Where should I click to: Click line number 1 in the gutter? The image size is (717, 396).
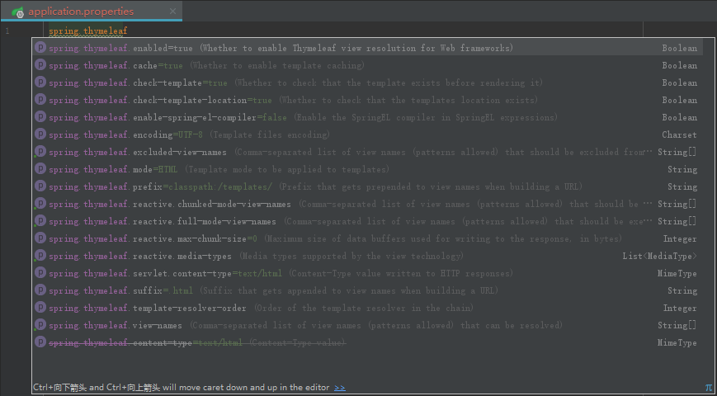7,31
